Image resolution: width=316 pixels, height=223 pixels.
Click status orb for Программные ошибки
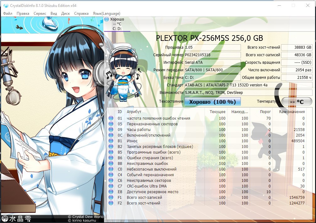pyautogui.click(x=111, y=152)
